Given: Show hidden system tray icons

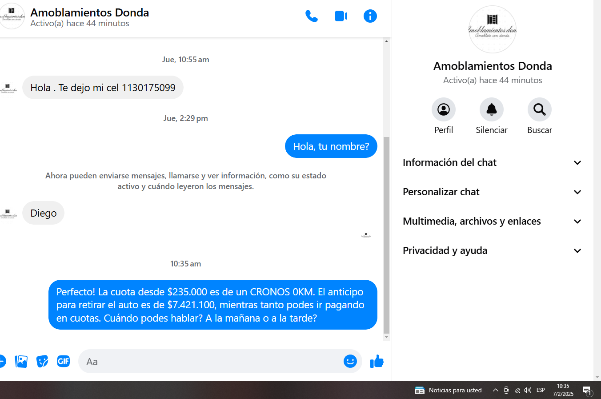Looking at the screenshot, I should (x=495, y=390).
